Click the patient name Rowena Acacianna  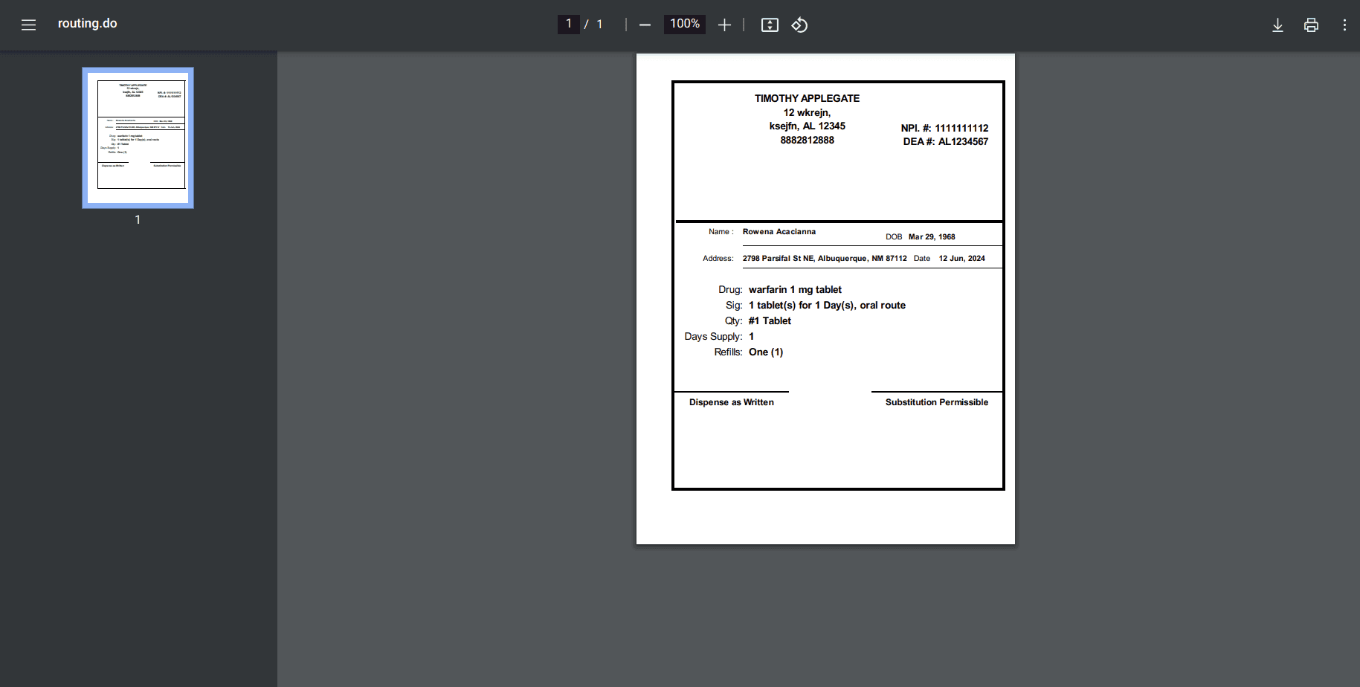[x=779, y=232]
